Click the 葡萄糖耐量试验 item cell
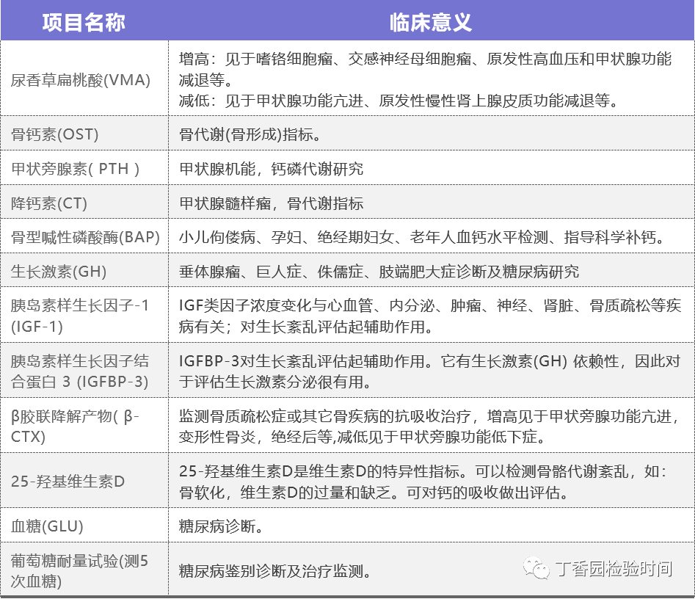Image resolution: width=695 pixels, height=599 pixels. (x=81, y=571)
